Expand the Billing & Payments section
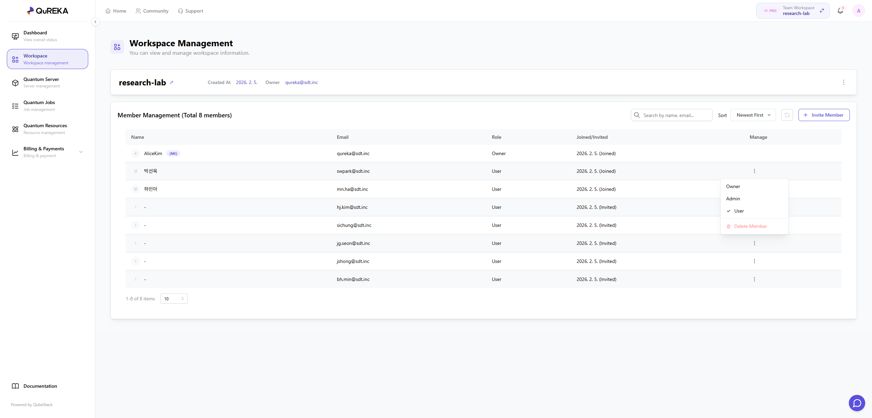872x418 pixels. point(81,152)
